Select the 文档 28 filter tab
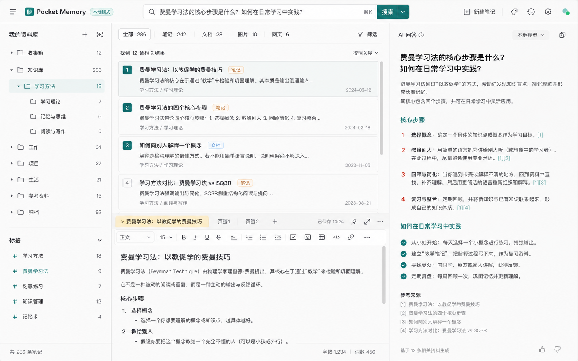Image resolution: width=578 pixels, height=361 pixels. [x=212, y=35]
